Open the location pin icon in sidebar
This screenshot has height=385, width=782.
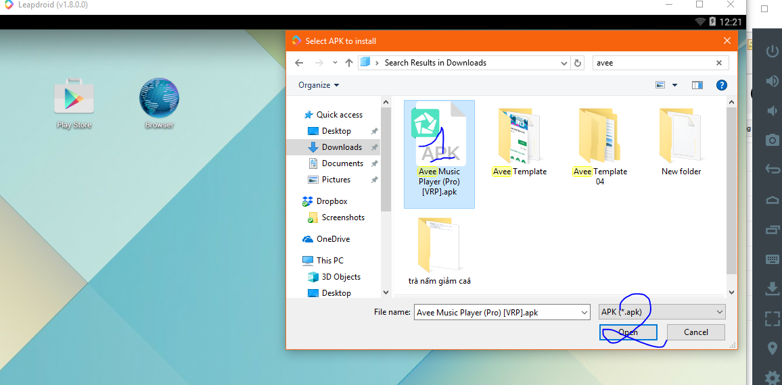click(x=772, y=348)
